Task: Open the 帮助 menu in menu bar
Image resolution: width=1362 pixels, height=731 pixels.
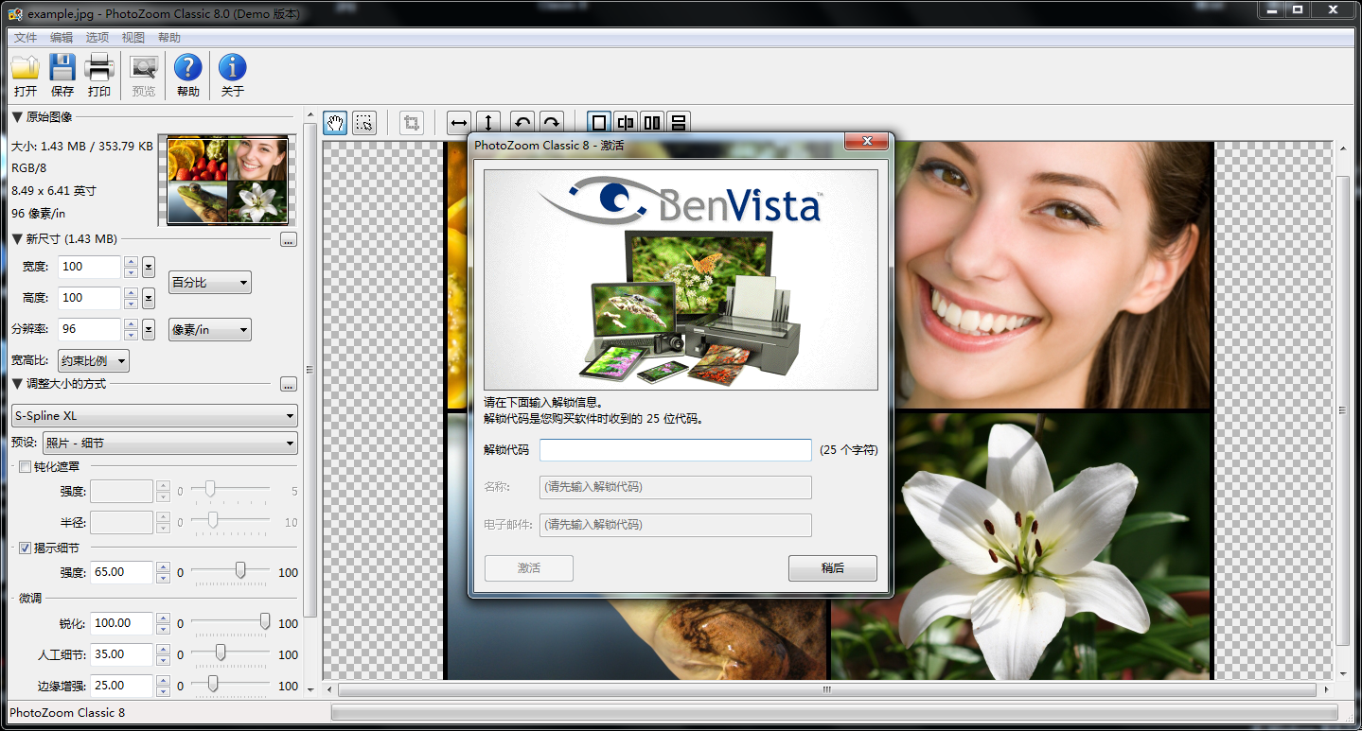Action: [x=169, y=38]
